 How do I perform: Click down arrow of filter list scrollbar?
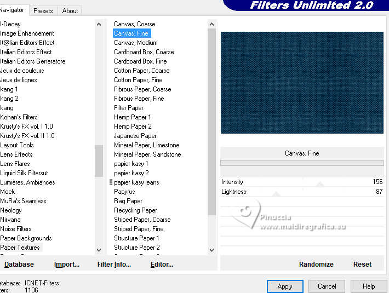point(211,250)
